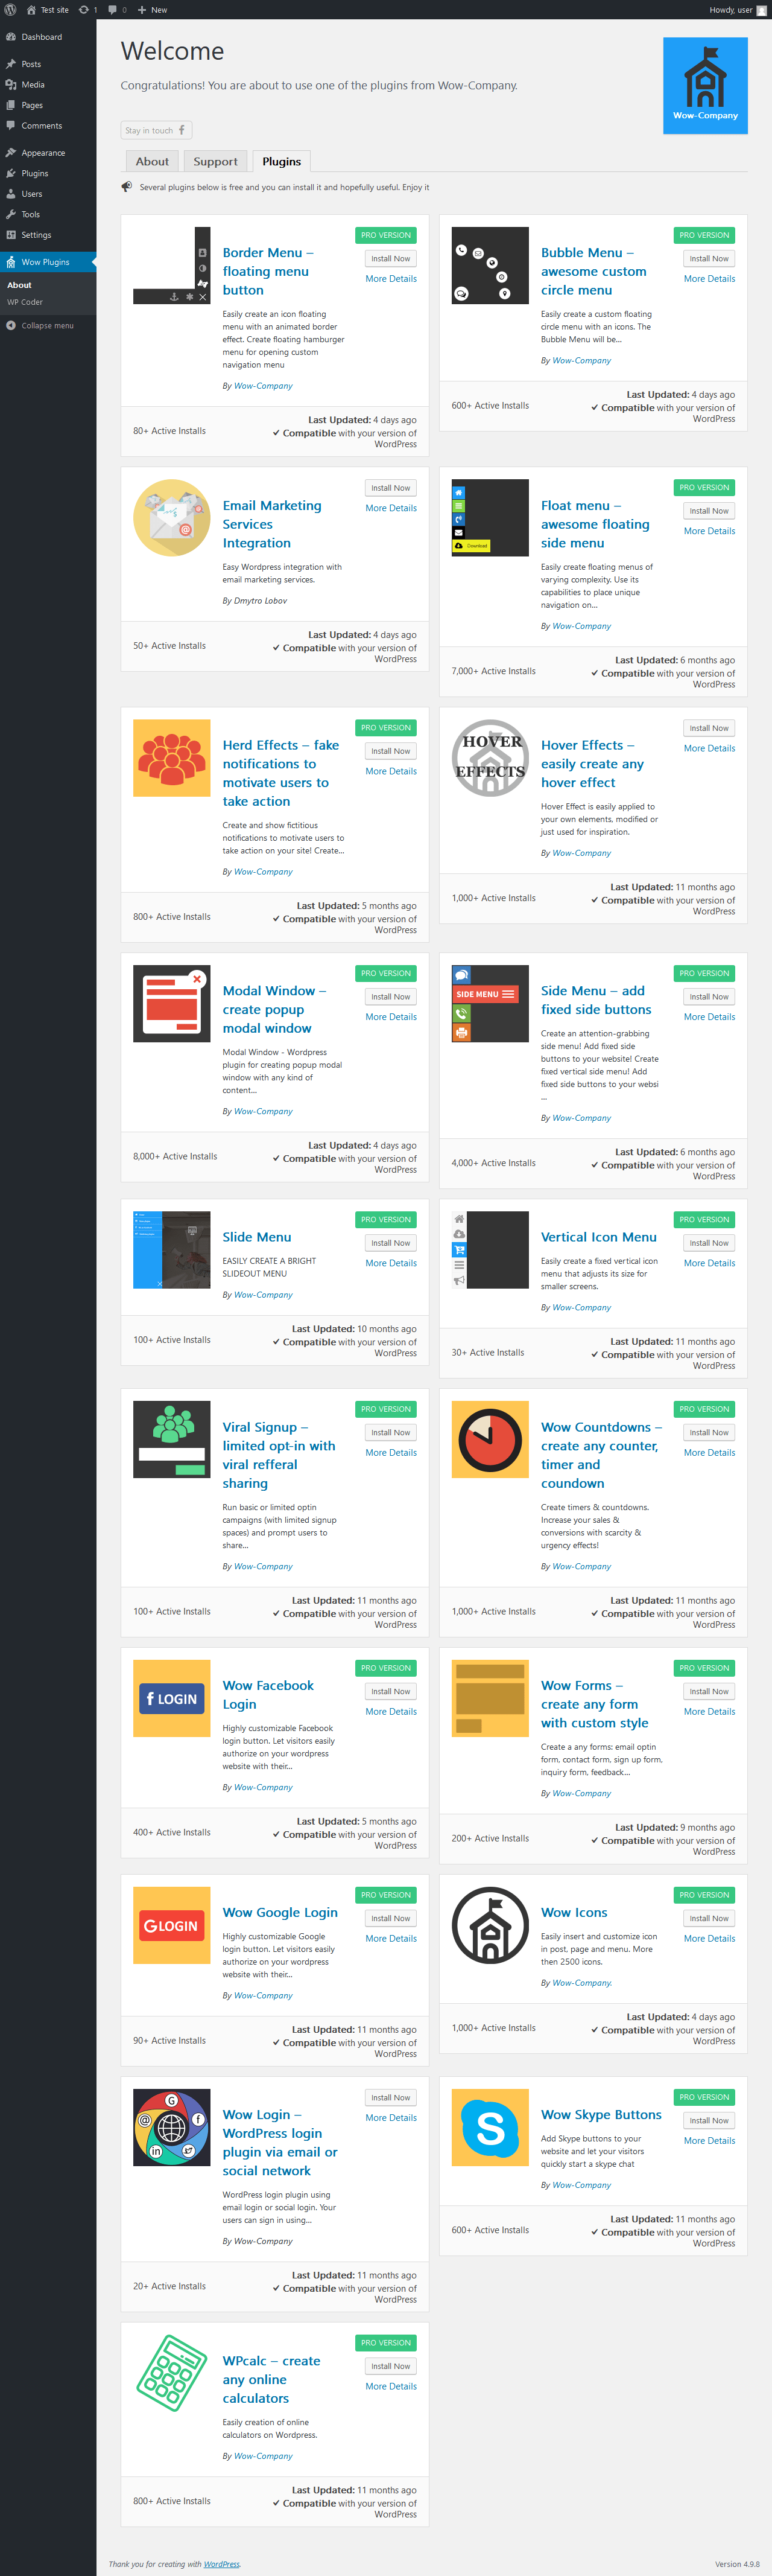This screenshot has width=772, height=2576.
Task: Click the WPcalc calculator icon
Action: [172, 2374]
